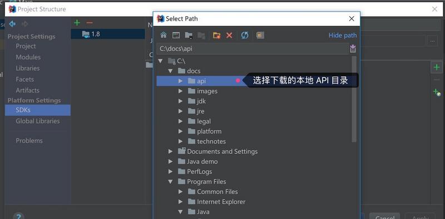Viewport: 445px width, 219px height.
Task: Collapse the Program Files arrow
Action: pyautogui.click(x=170, y=182)
